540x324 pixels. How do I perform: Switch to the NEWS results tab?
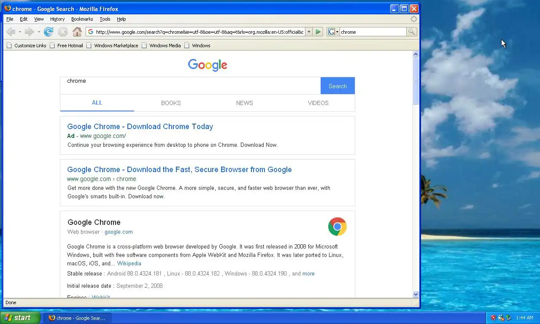click(x=245, y=103)
